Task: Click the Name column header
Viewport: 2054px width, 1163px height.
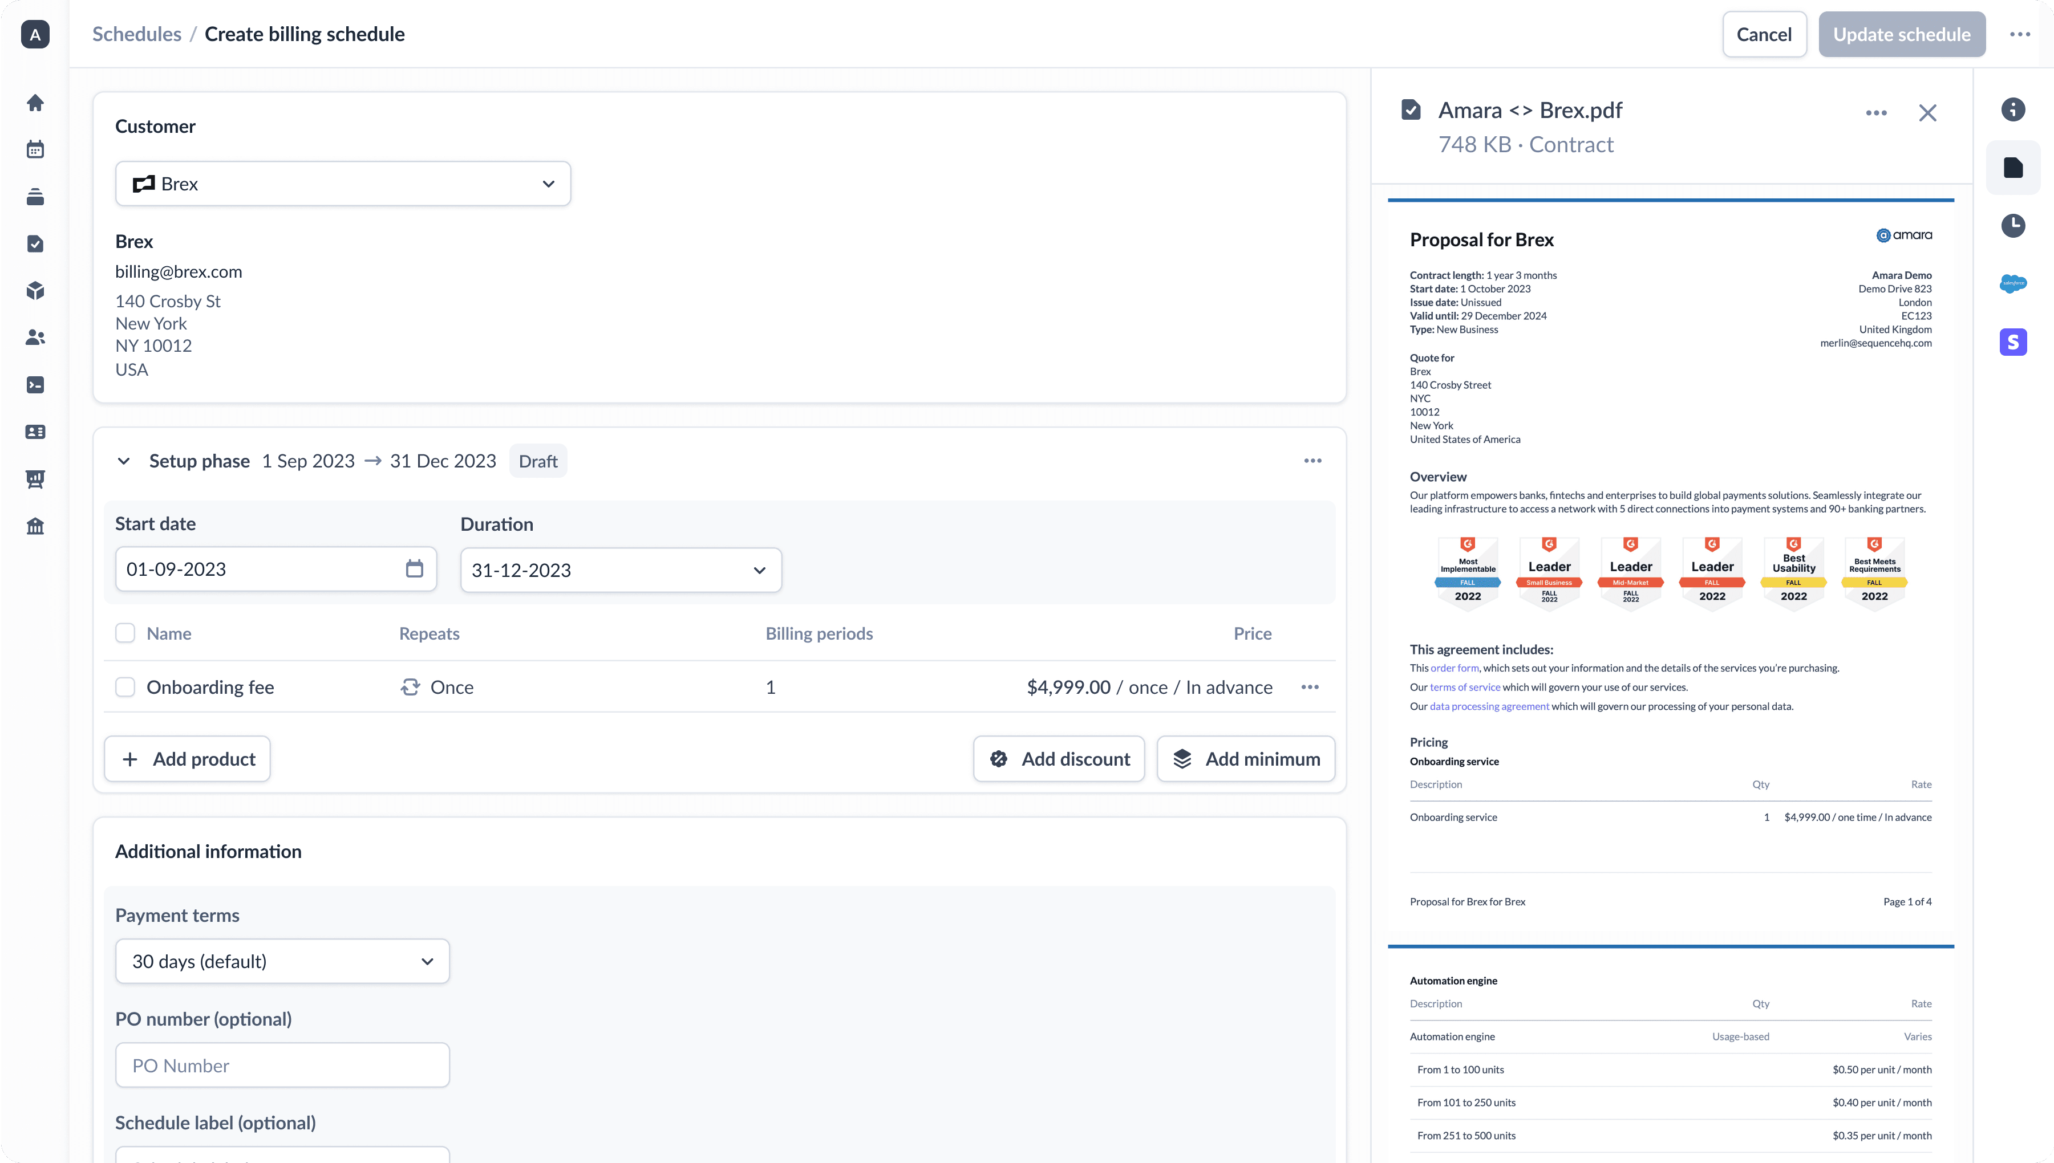Action: click(169, 633)
